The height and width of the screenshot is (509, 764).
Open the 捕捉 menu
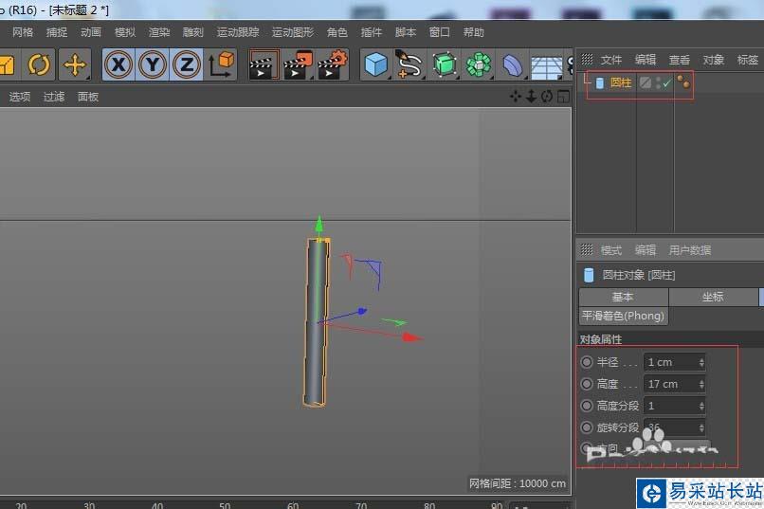coord(57,32)
